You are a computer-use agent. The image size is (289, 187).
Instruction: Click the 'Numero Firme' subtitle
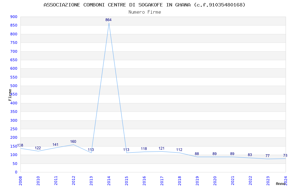tap(145, 12)
